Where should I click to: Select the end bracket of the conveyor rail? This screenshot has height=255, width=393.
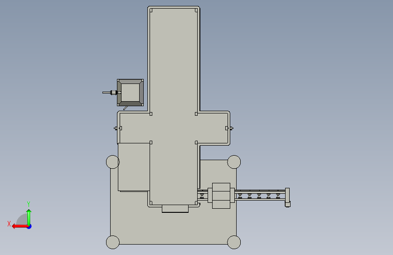[x=287, y=197]
